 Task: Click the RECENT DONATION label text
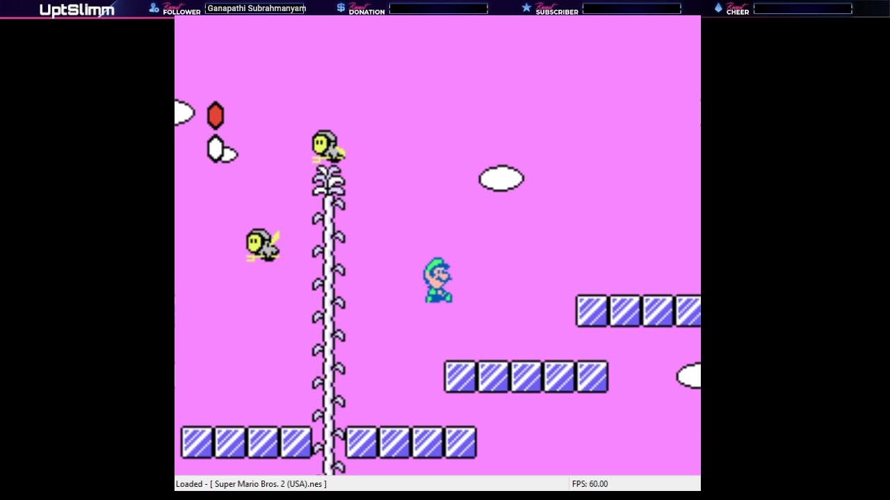coord(366,9)
